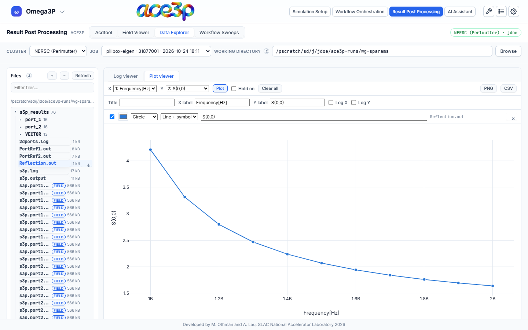528x330 pixels.
Task: Click the Omega3P app logo icon
Action: click(16, 12)
